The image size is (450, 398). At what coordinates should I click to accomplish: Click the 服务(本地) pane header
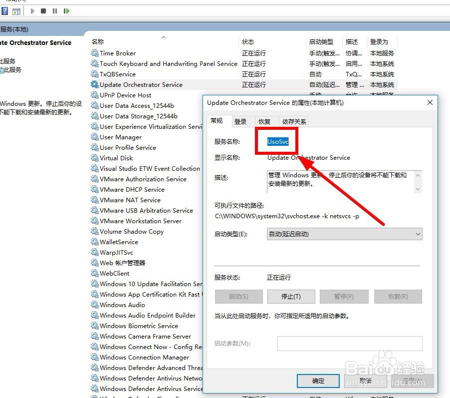tap(14, 29)
